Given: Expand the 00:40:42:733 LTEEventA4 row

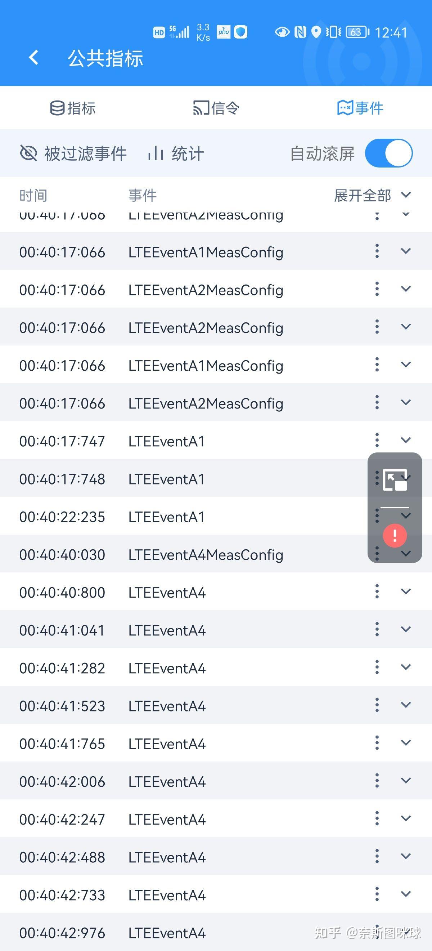Looking at the screenshot, I should [406, 894].
